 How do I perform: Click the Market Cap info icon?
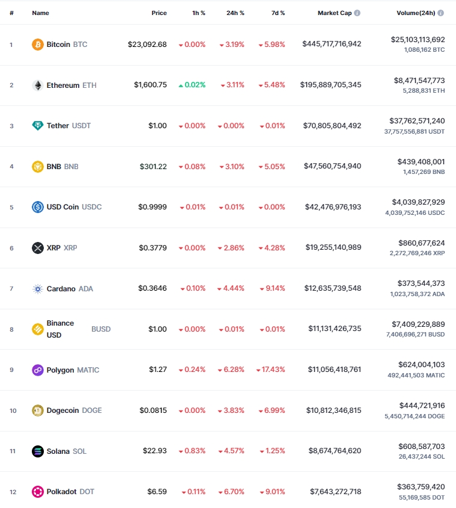click(x=357, y=13)
